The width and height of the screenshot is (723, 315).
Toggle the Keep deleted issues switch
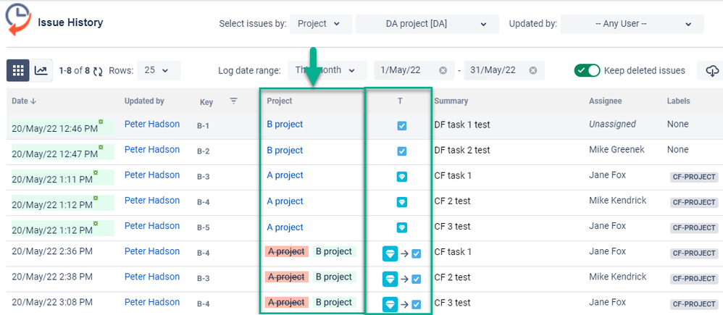pyautogui.click(x=587, y=70)
